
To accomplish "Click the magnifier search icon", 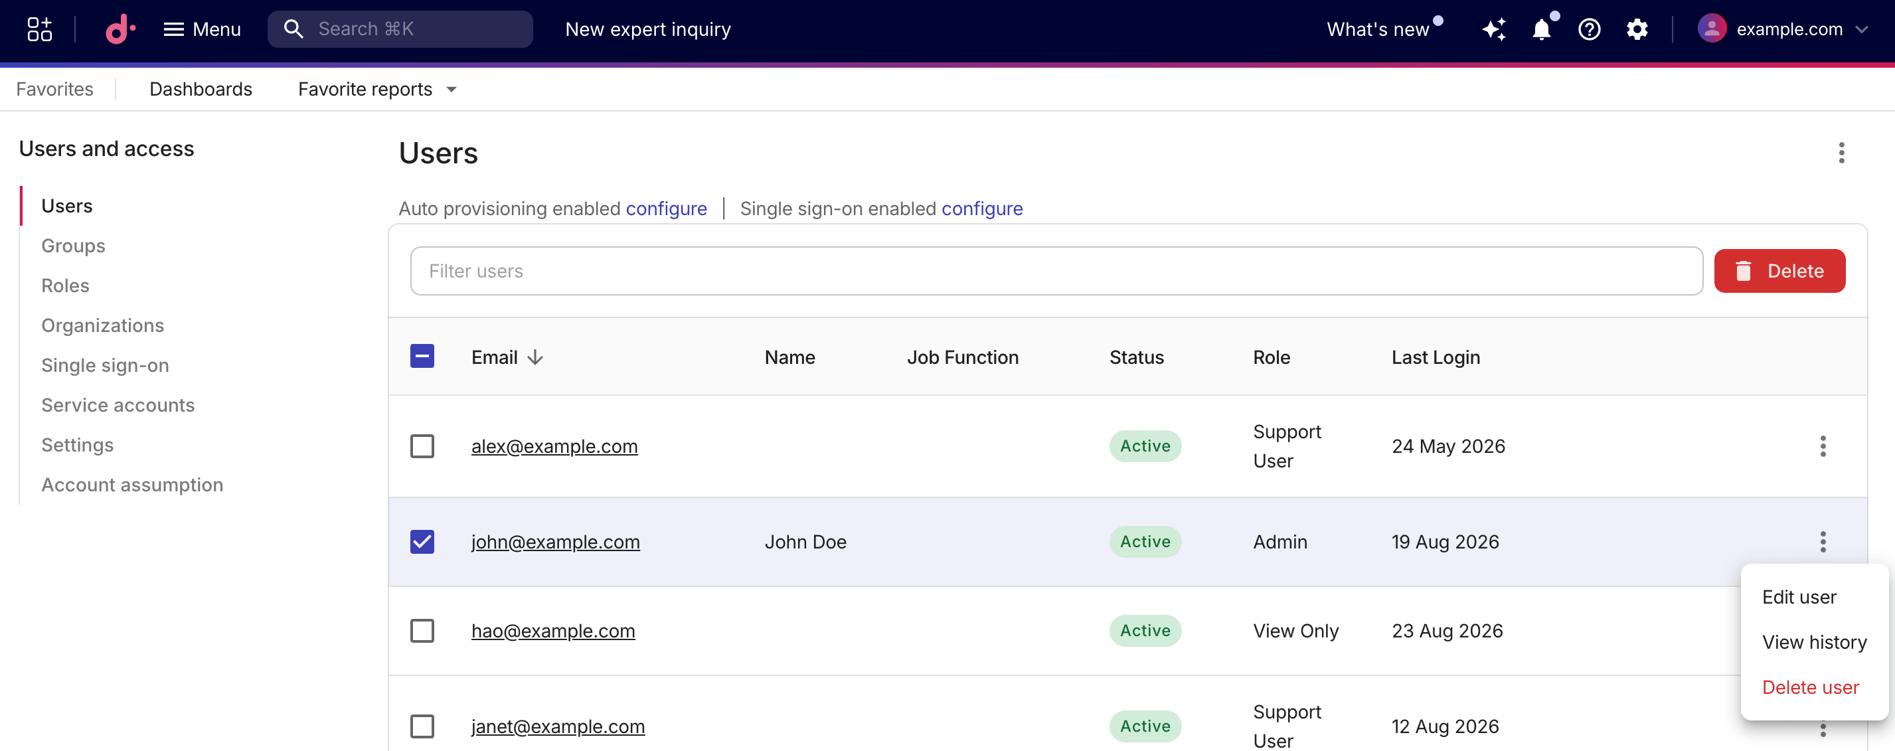I will click(293, 29).
